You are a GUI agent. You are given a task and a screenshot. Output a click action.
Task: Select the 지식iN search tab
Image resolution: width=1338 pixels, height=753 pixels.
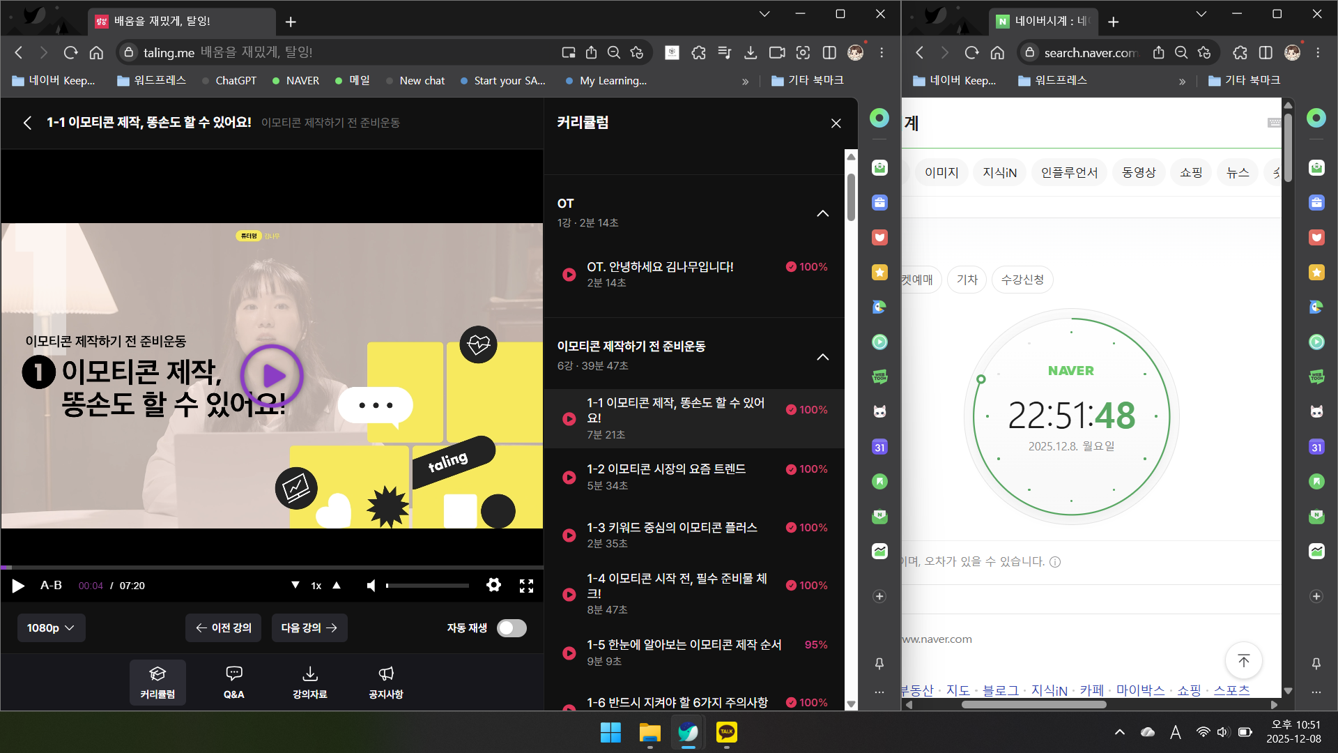[x=999, y=173]
